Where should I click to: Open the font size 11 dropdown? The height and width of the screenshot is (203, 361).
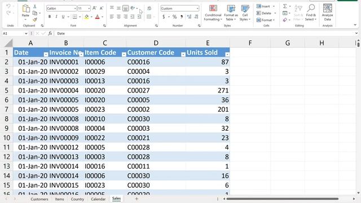pyautogui.click(x=89, y=8)
